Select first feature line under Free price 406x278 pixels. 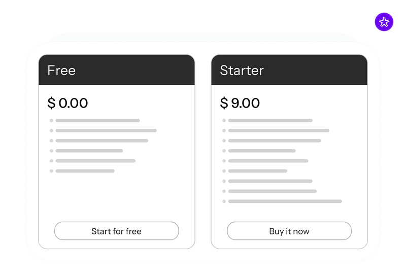[x=97, y=120]
